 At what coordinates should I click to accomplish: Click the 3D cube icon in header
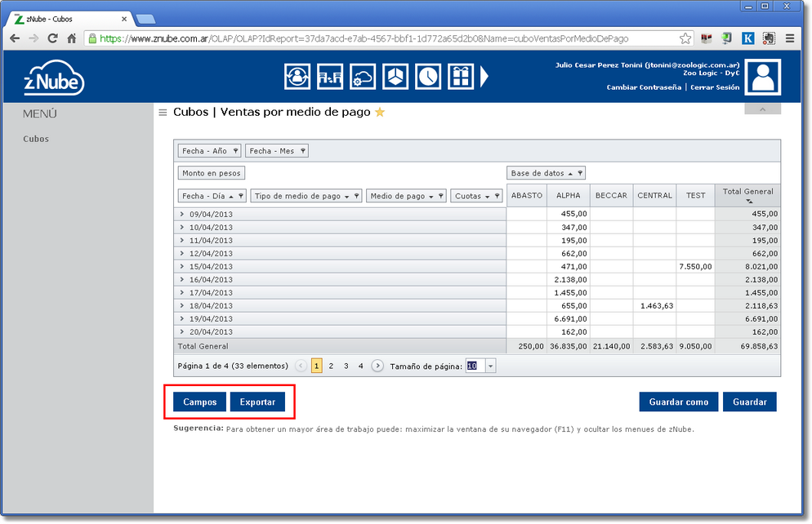[x=395, y=77]
